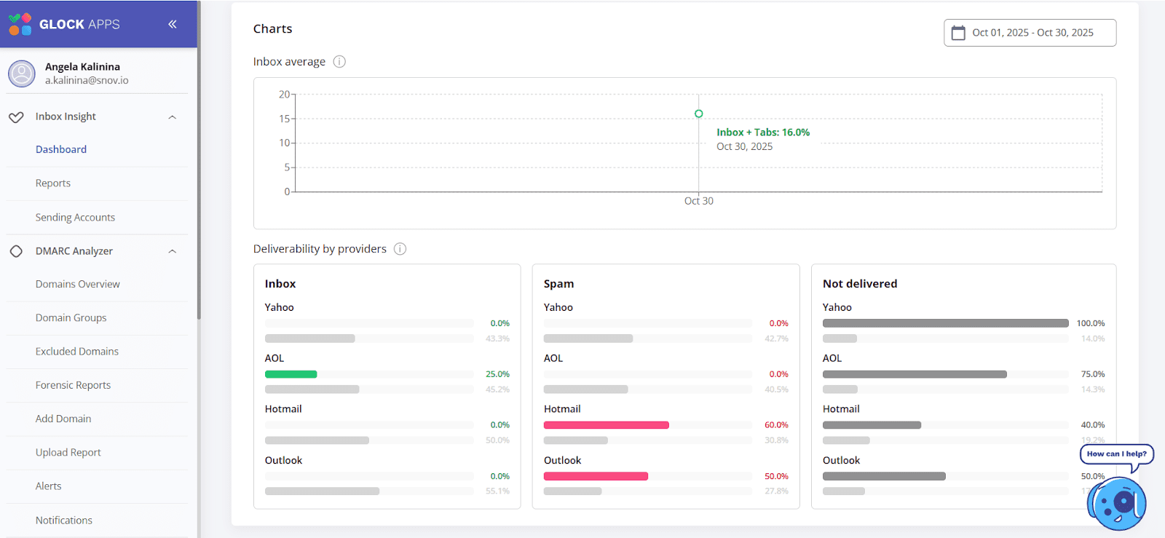Go to Sending Accounts page

pyautogui.click(x=75, y=218)
